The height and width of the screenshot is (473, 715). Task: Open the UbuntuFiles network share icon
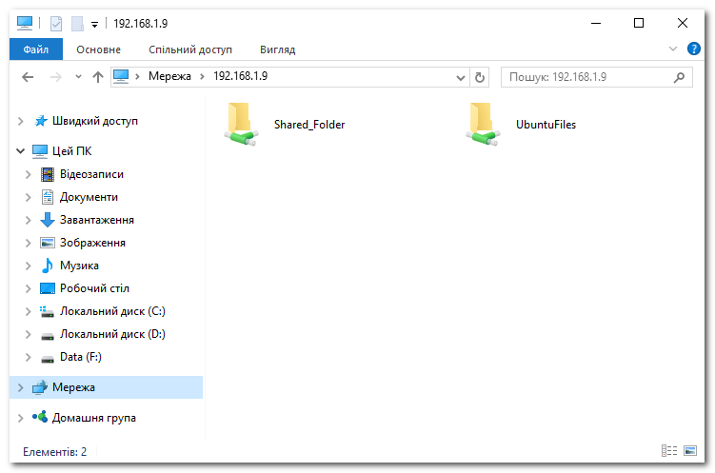tap(483, 124)
